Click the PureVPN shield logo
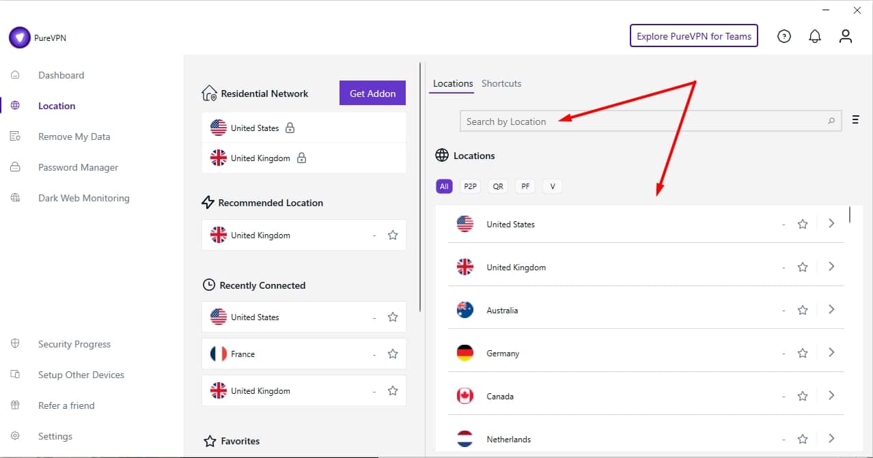This screenshot has height=458, width=873. coord(19,38)
